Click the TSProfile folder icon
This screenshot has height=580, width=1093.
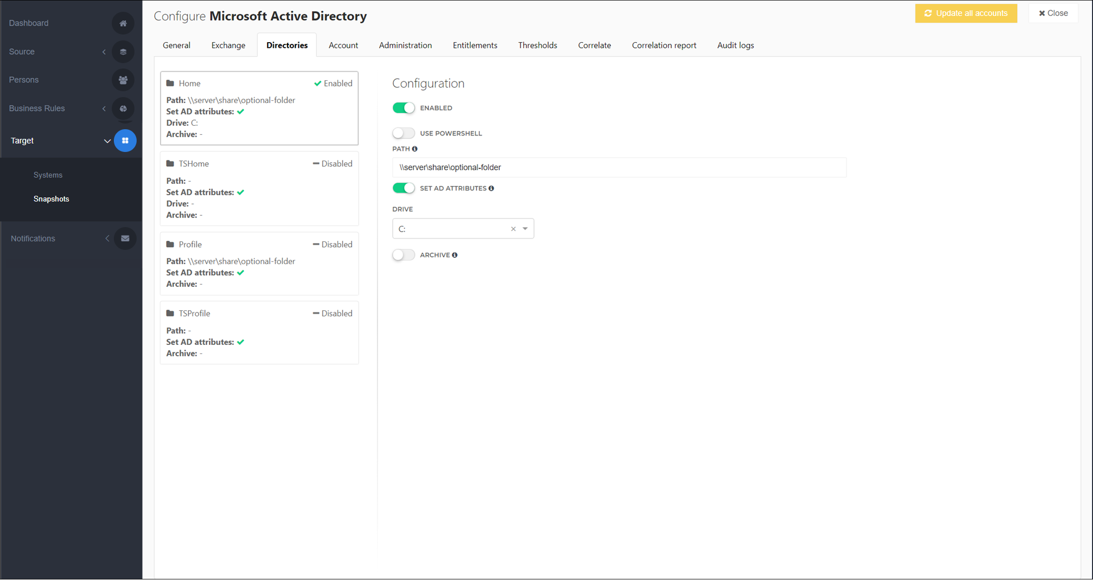click(170, 314)
